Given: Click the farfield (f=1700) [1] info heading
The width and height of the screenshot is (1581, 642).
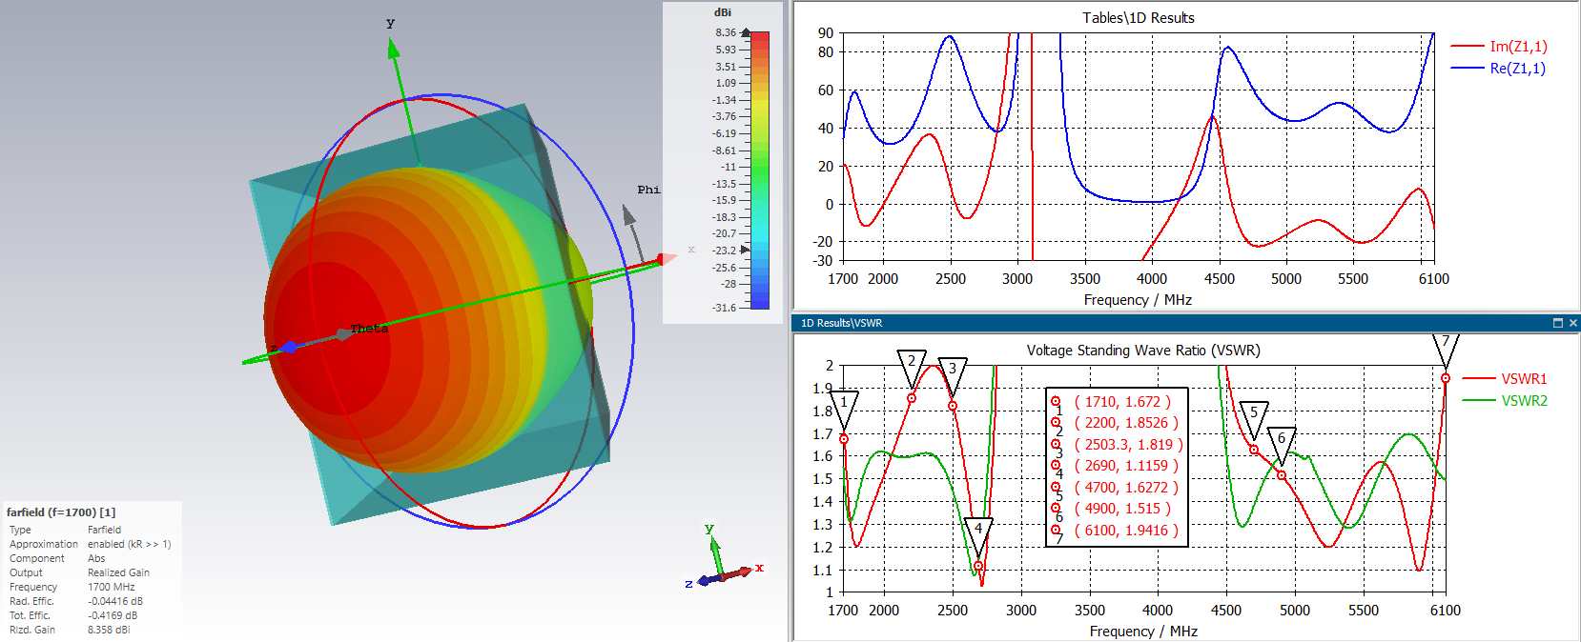Looking at the screenshot, I should (61, 512).
